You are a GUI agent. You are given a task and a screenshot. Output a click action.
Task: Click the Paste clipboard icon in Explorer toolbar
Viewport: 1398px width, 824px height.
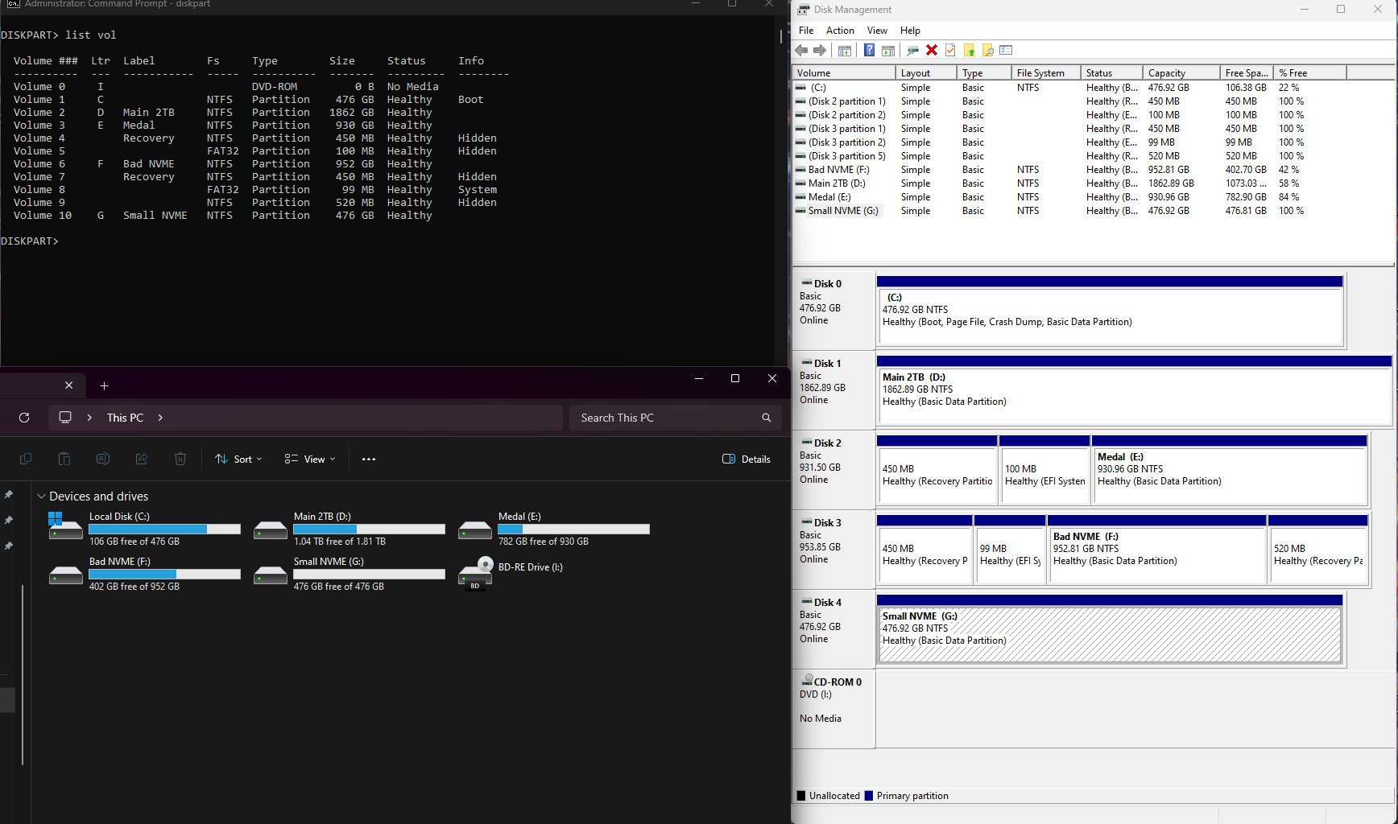tap(64, 459)
